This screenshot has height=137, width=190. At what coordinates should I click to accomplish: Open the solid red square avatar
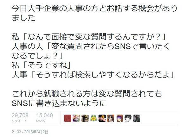pos(68,118)
